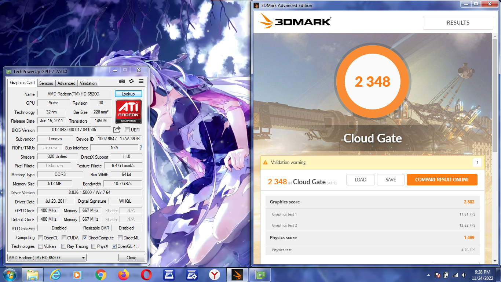Click the LOAD button
This screenshot has height=282, width=501.
361,180
